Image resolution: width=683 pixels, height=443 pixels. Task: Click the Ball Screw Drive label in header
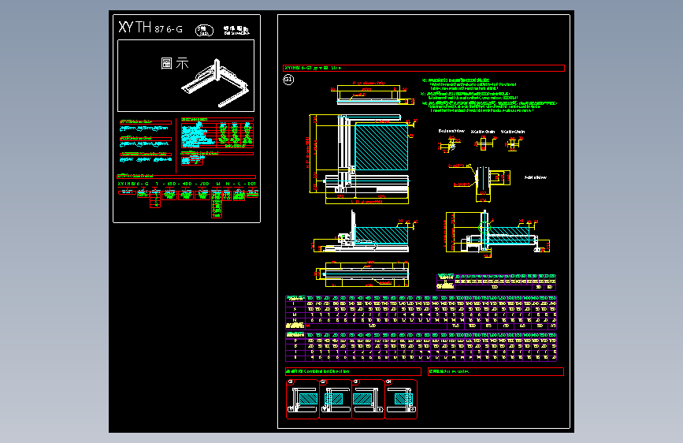pos(236,30)
